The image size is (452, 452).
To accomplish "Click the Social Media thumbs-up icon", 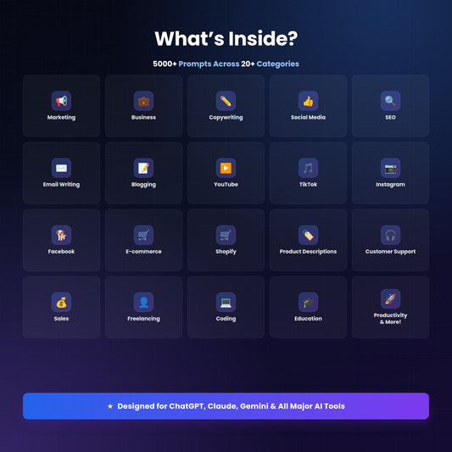I will [x=308, y=101].
